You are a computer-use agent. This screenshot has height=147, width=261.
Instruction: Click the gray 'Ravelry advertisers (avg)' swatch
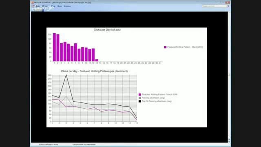pyautogui.click(x=139, y=98)
